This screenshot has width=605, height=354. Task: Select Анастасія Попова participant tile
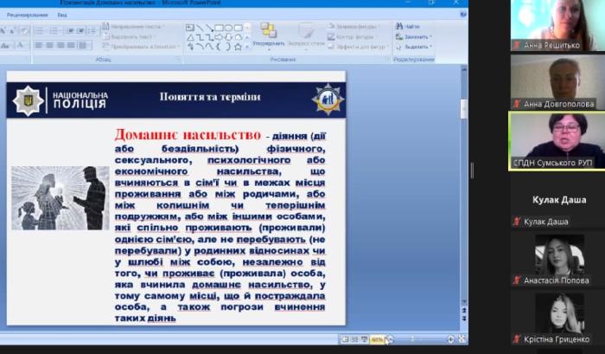point(557,260)
